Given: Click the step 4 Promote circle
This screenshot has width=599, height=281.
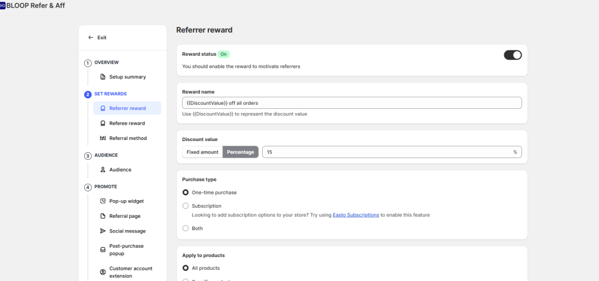Looking at the screenshot, I should (88, 187).
